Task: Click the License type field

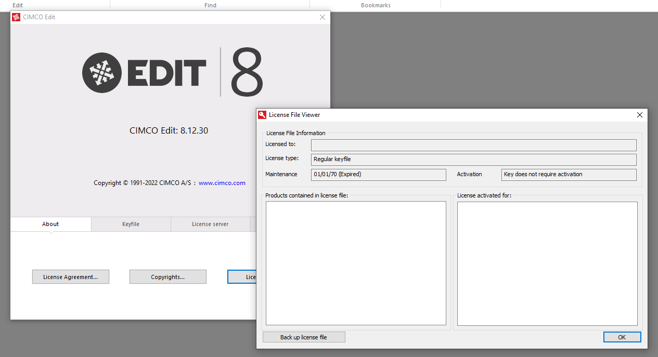Action: click(x=474, y=160)
